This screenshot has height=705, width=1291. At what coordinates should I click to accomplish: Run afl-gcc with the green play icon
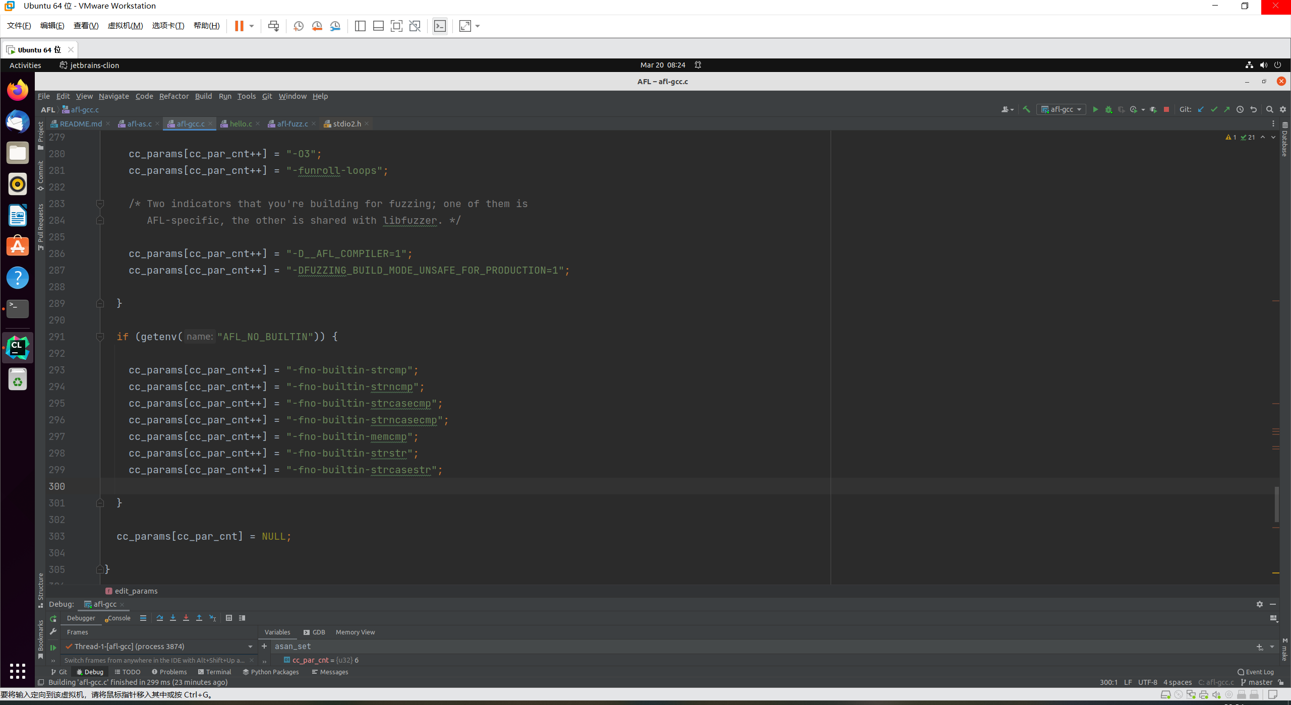point(1095,109)
